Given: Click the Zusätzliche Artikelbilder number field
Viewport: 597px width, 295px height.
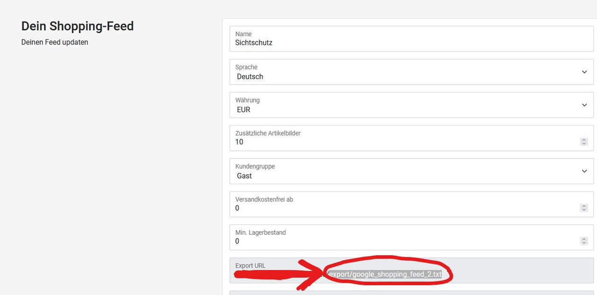Looking at the screenshot, I should coord(411,138).
